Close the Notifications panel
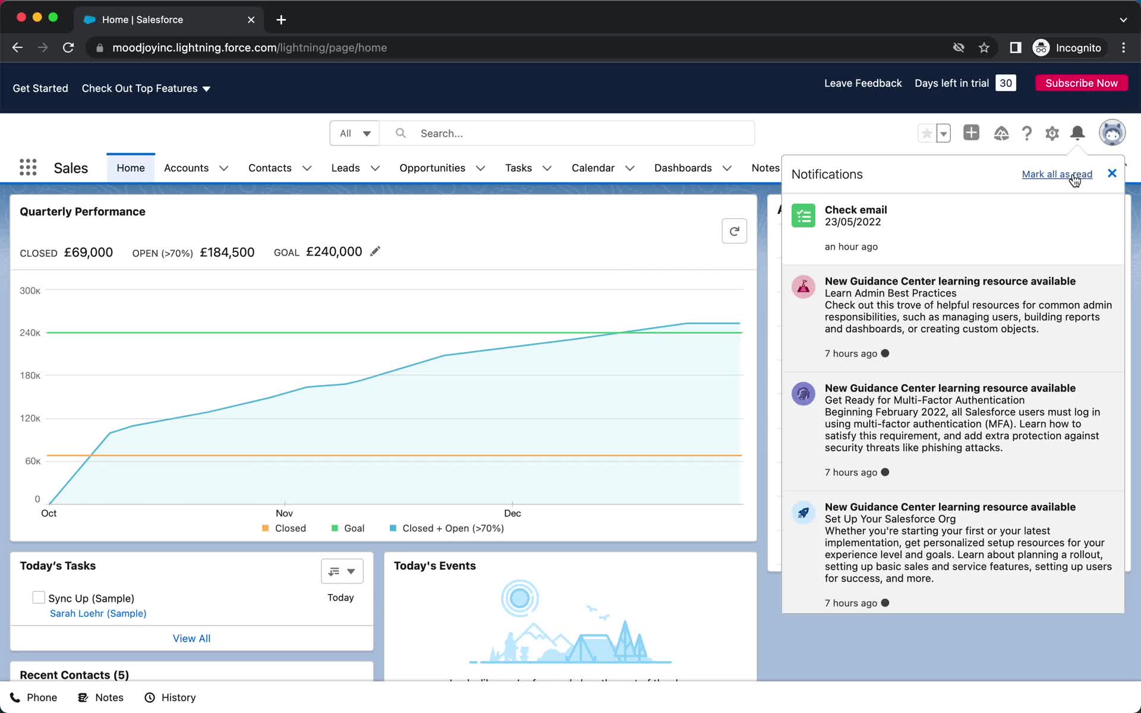The height and width of the screenshot is (713, 1141). (1112, 173)
